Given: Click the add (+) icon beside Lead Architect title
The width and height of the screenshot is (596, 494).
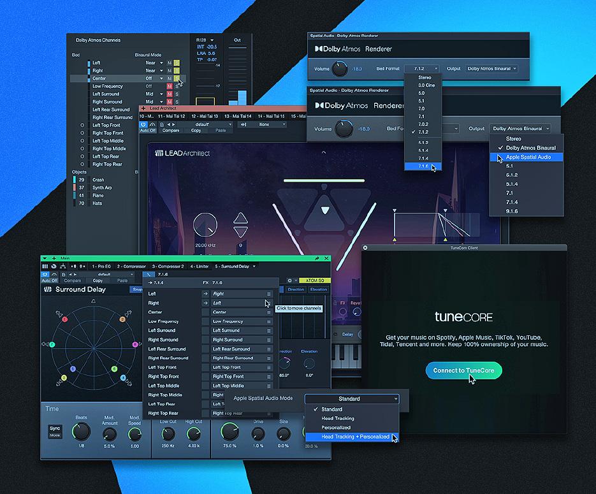Looking at the screenshot, I should point(143,108).
